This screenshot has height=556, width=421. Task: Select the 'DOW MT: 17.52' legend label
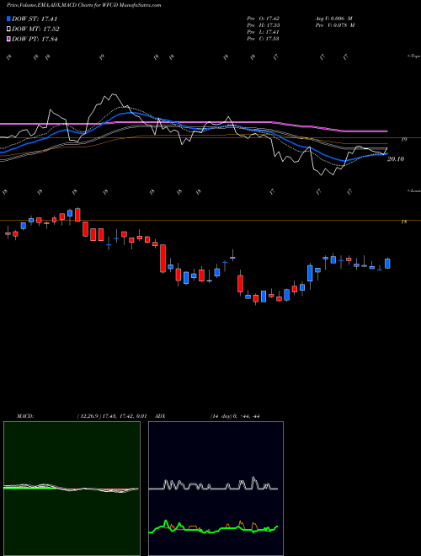coord(36,29)
